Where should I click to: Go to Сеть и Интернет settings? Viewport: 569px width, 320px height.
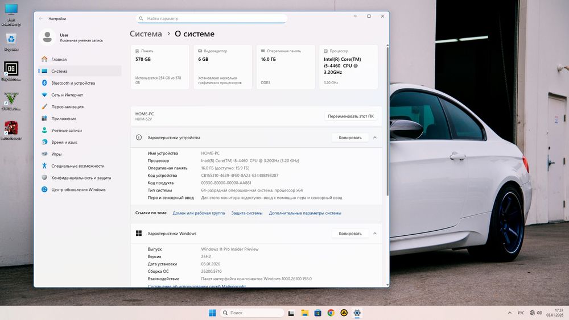[x=80, y=95]
